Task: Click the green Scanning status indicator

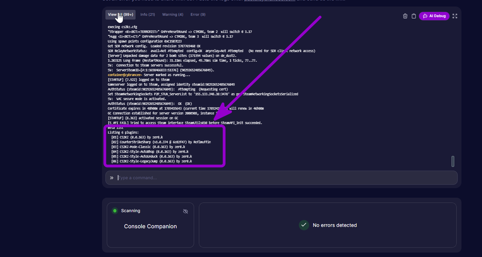Action: point(115,211)
